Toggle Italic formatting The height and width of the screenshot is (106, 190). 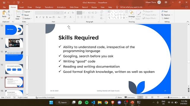pyautogui.click(x=40, y=17)
